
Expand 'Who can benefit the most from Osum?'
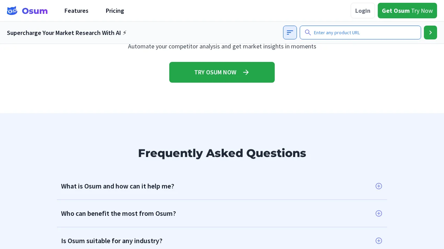(118, 213)
